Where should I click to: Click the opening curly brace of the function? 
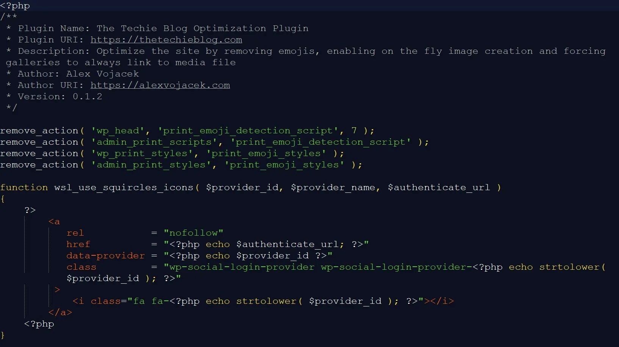pyautogui.click(x=3, y=199)
